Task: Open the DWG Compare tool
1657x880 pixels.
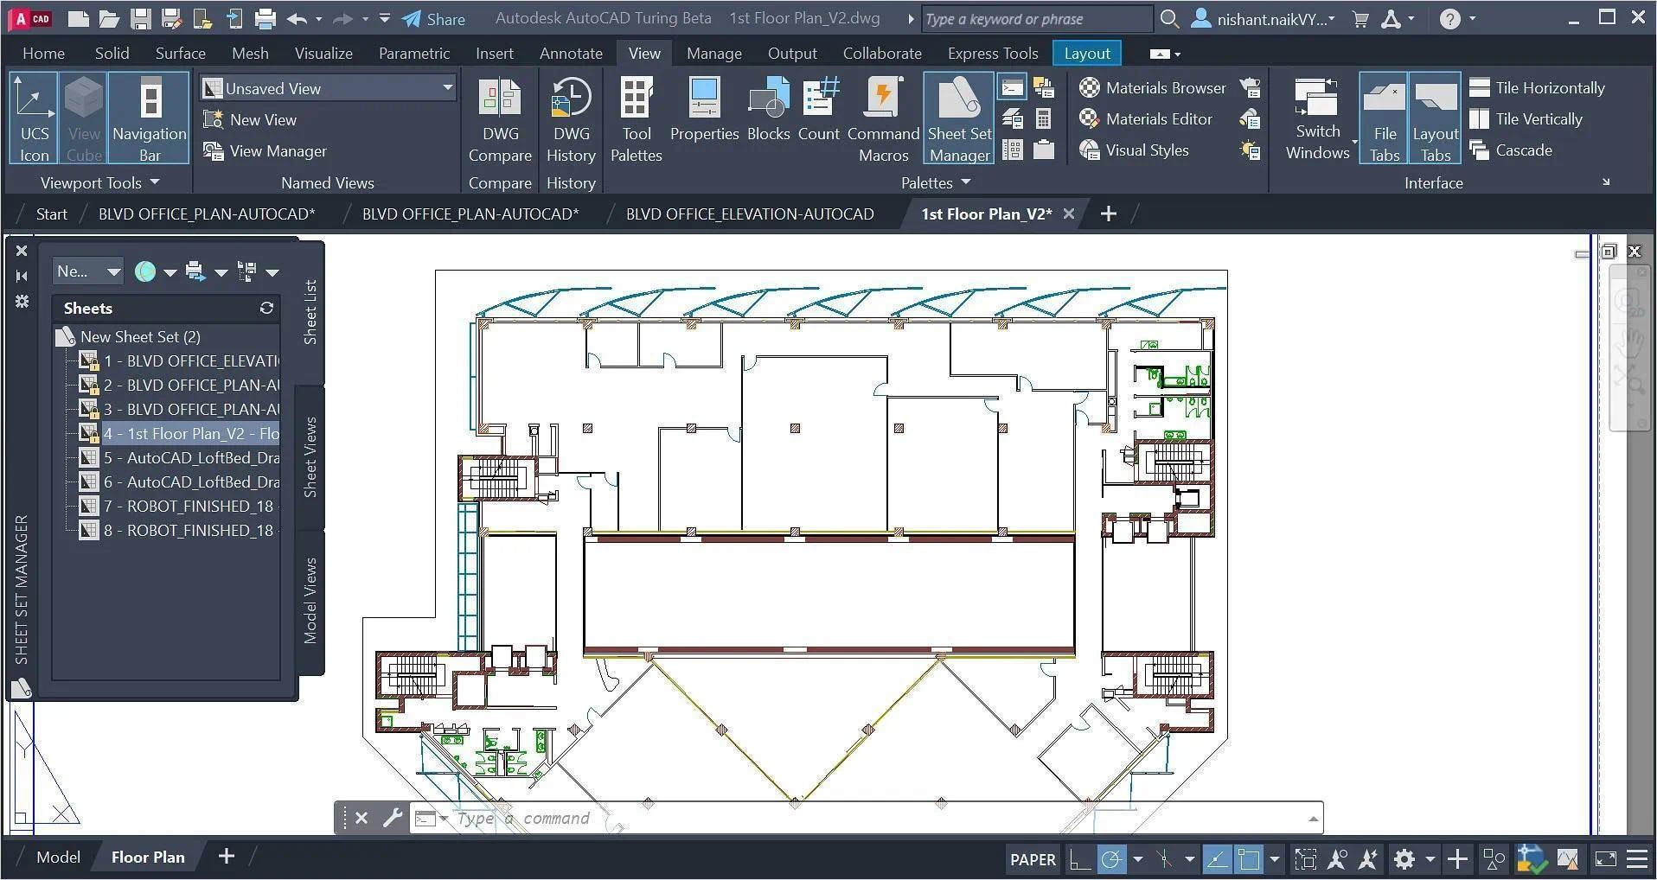Action: [500, 118]
